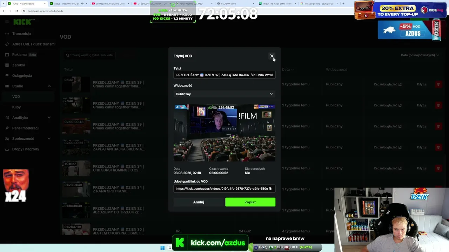449x252 pixels.
Task: Delete the 02:00:00:48 DZIEN 39 VOD
Action: coord(438,126)
